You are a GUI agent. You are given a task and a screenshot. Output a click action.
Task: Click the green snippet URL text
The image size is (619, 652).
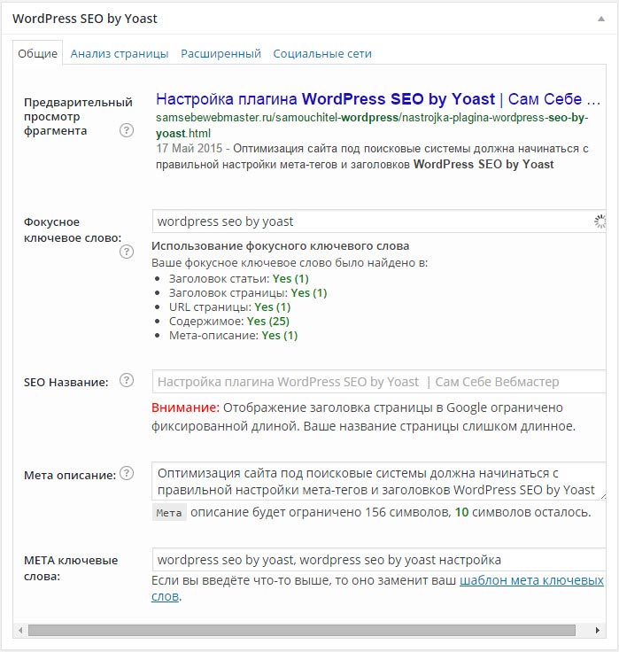pyautogui.click(x=372, y=125)
